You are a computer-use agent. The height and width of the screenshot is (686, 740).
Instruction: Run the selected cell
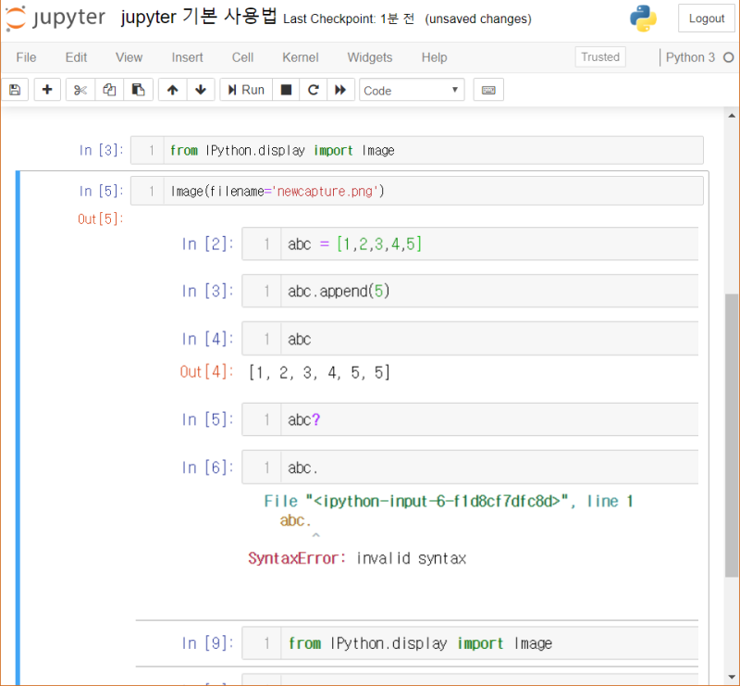tap(245, 89)
